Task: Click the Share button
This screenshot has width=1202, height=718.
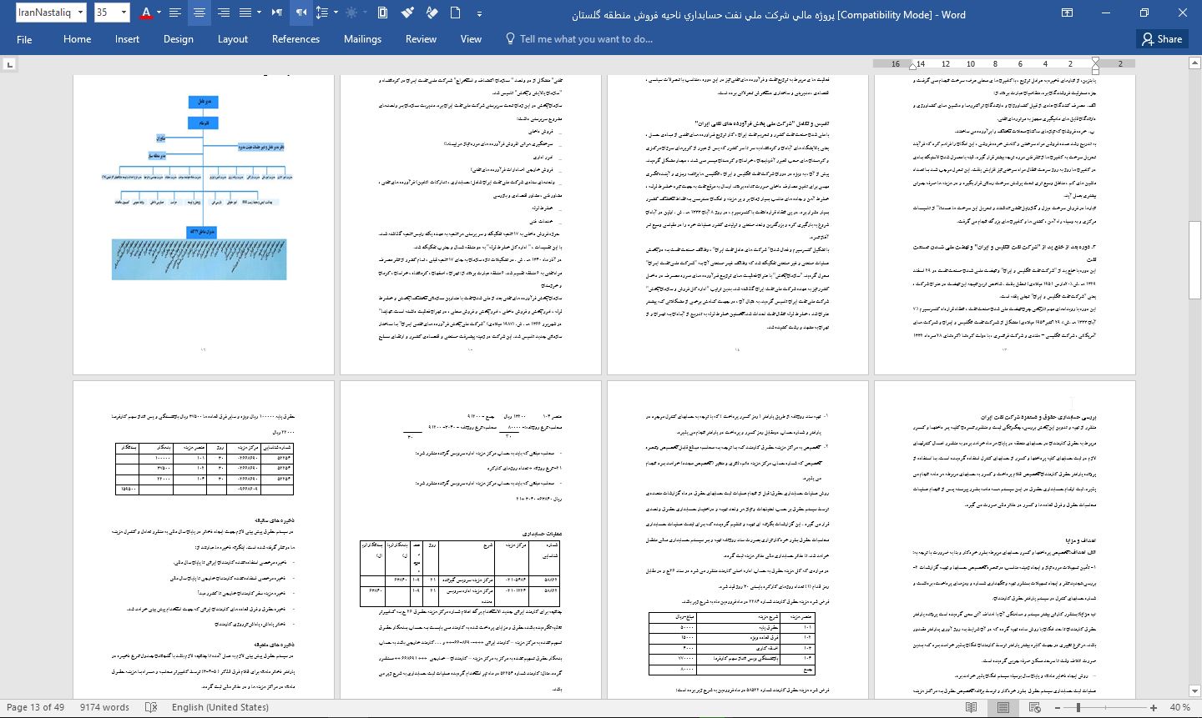Action: [x=1161, y=39]
